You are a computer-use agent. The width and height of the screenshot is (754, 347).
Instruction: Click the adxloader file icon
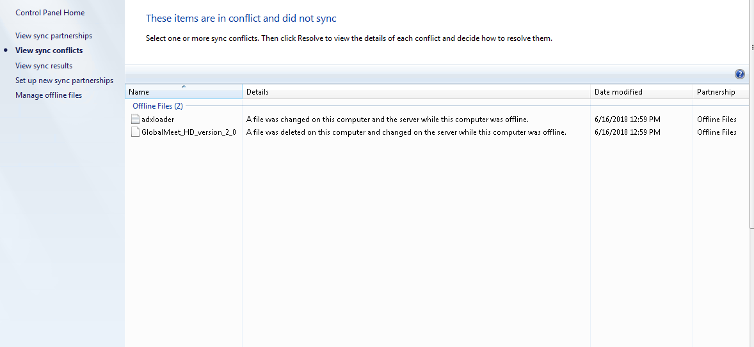coord(135,120)
